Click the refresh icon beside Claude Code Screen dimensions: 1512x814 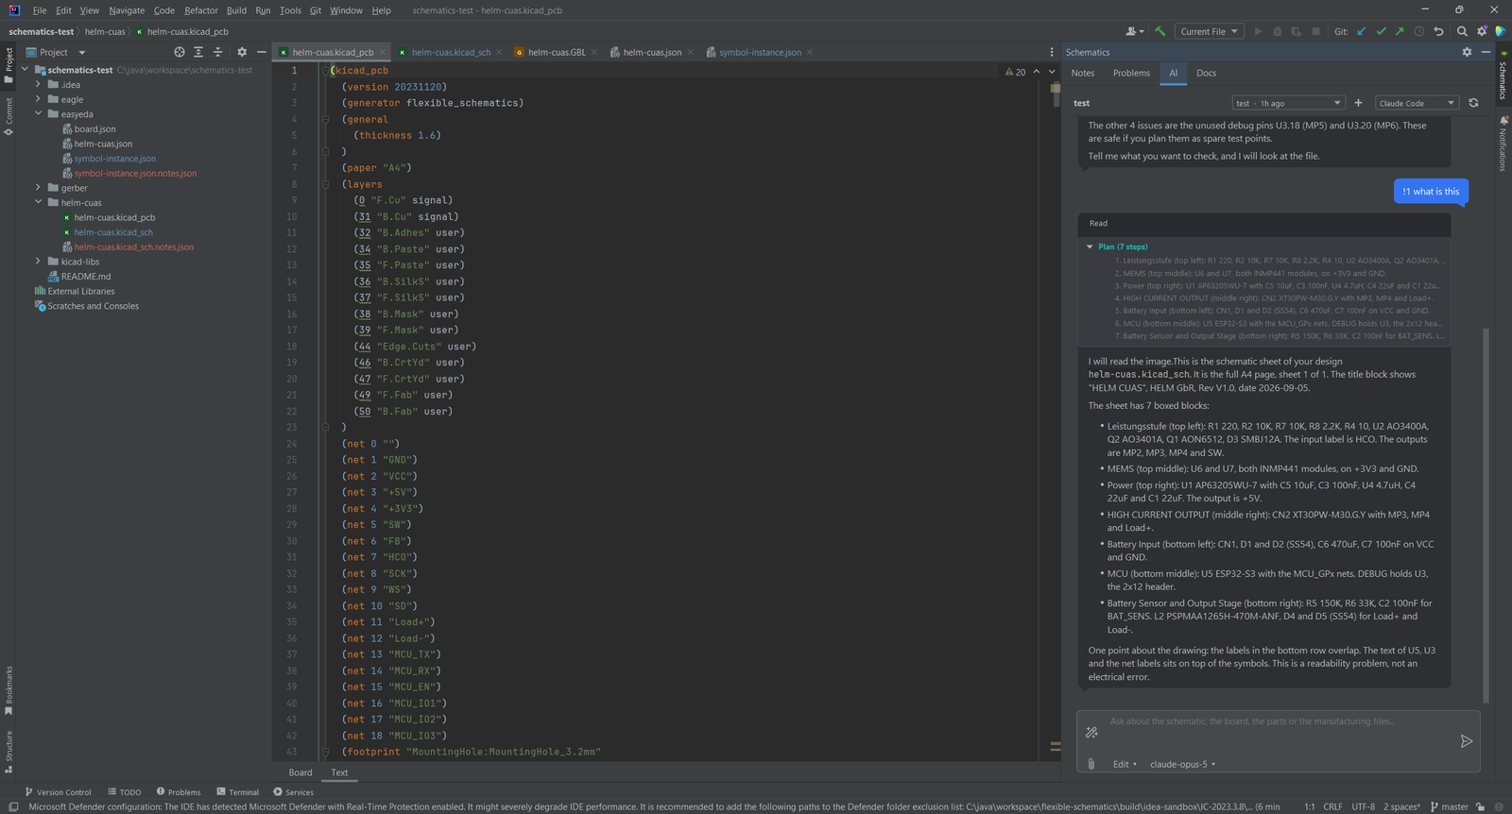[x=1473, y=103]
